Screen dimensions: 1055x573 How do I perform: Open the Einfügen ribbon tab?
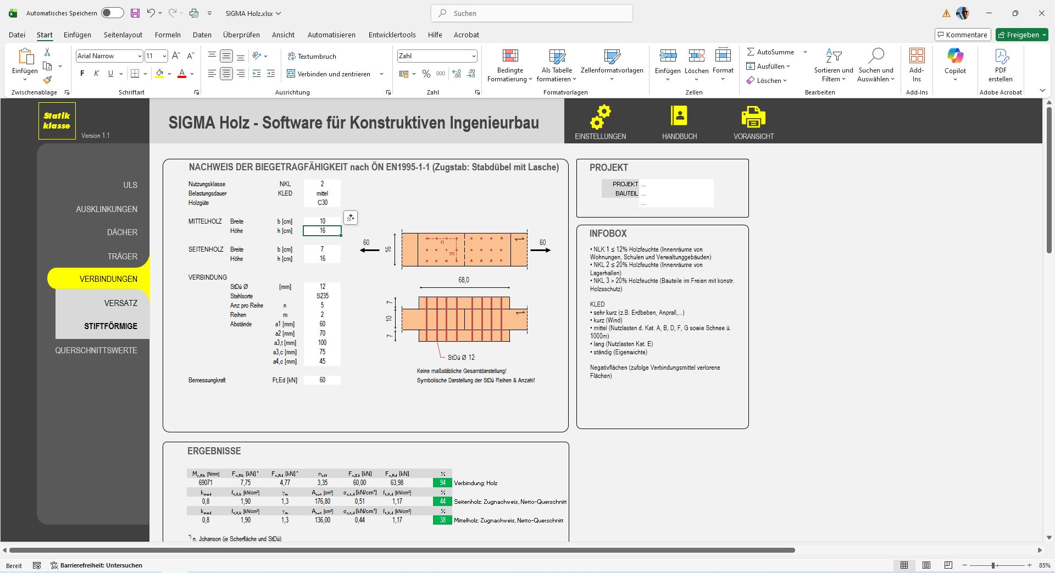click(77, 35)
